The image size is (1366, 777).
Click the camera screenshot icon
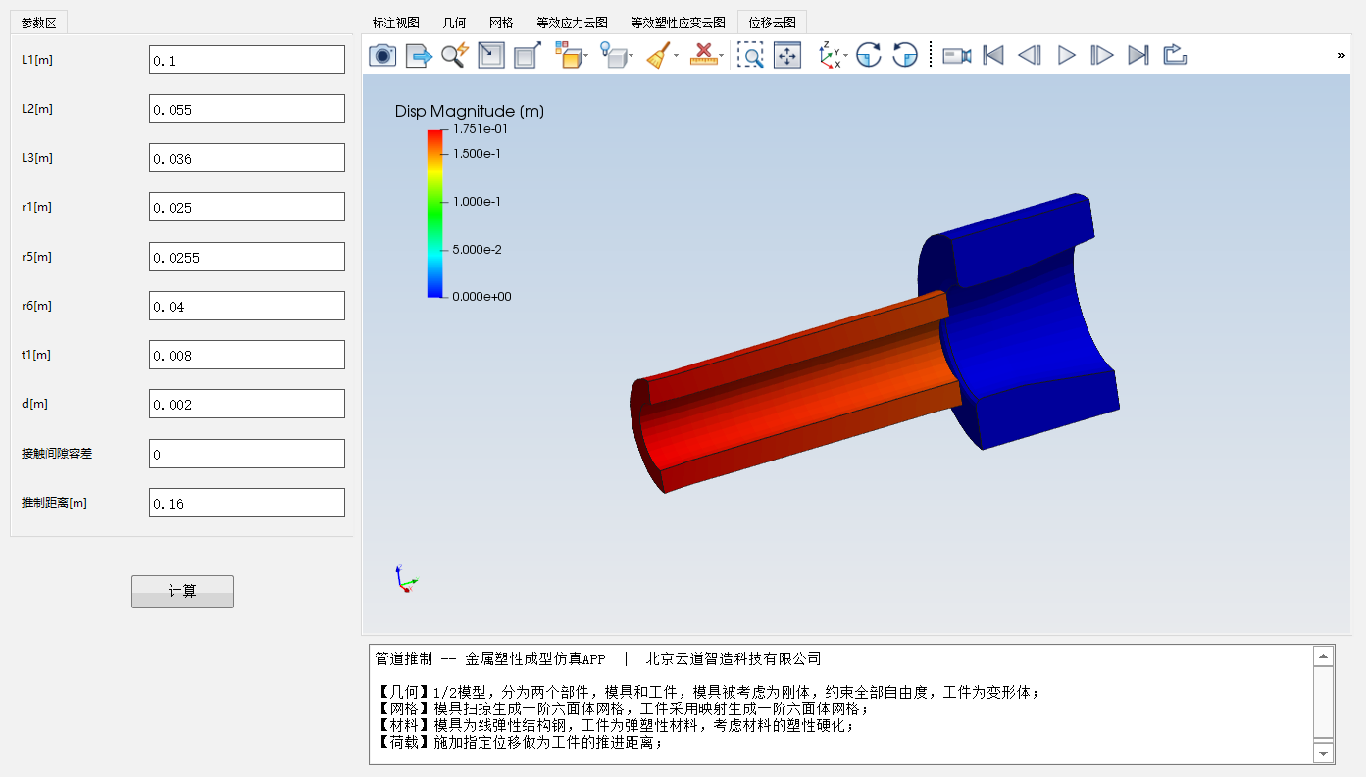[x=382, y=55]
